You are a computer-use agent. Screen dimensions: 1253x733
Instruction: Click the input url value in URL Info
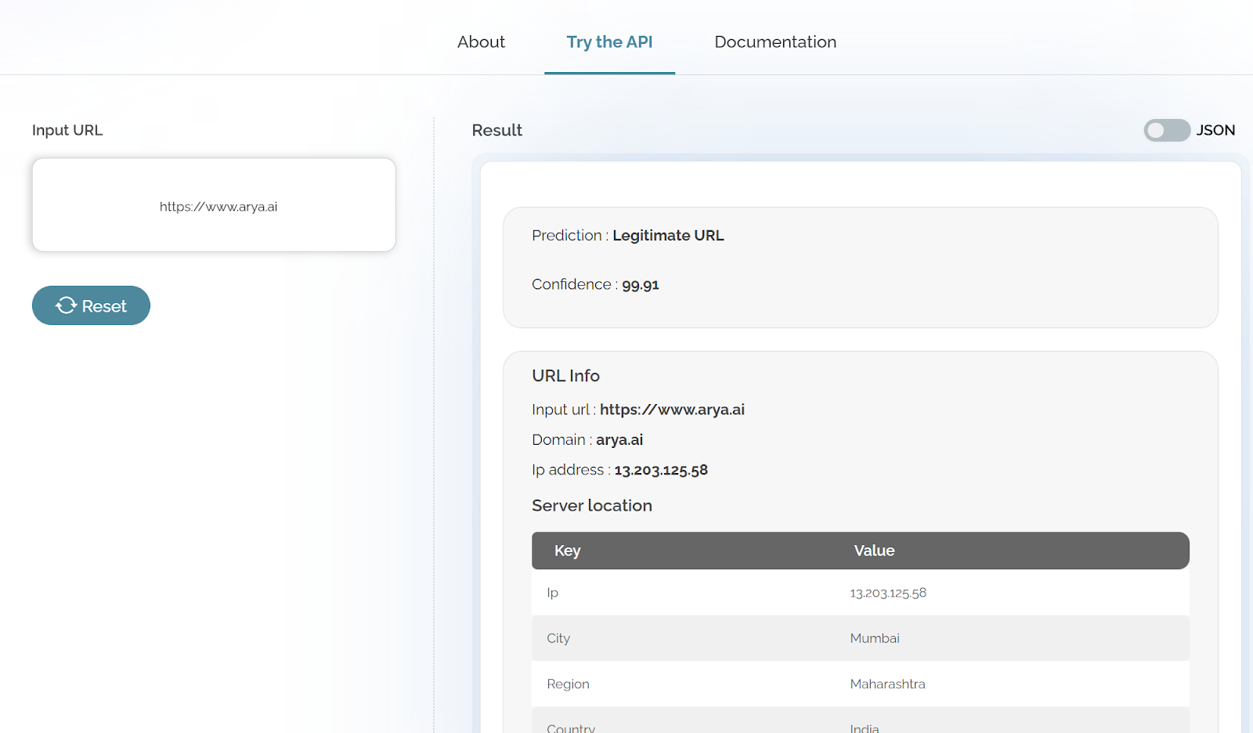pos(672,410)
